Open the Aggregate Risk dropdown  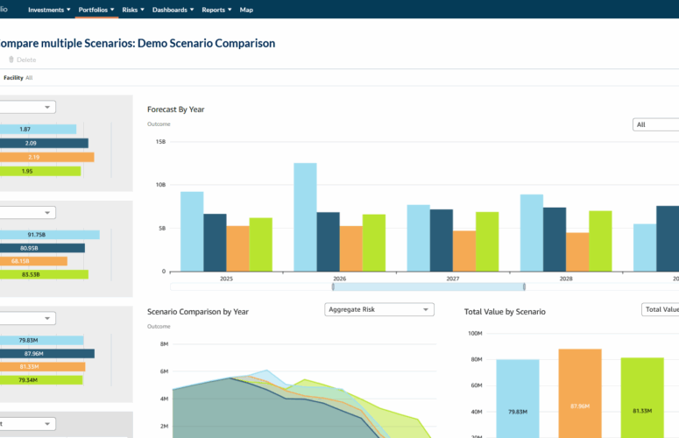click(378, 309)
